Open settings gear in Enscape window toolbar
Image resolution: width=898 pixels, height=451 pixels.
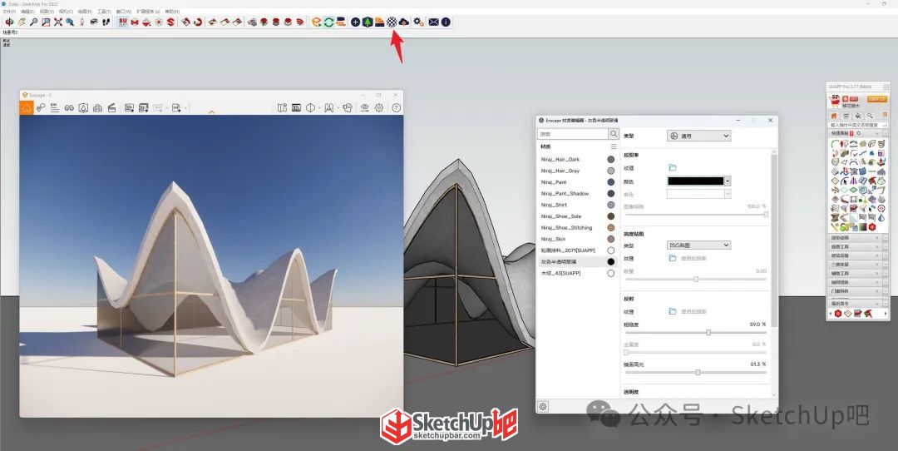pyautogui.click(x=378, y=107)
